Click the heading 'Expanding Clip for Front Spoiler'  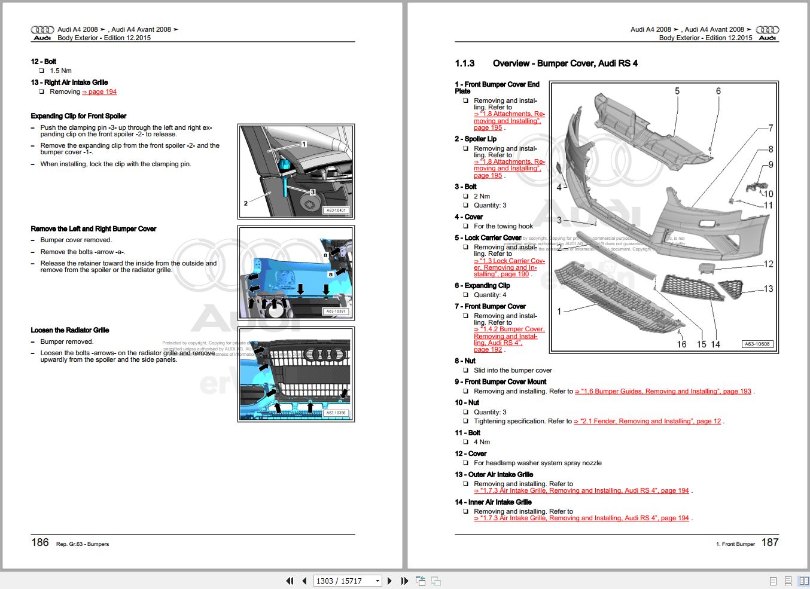pos(78,116)
